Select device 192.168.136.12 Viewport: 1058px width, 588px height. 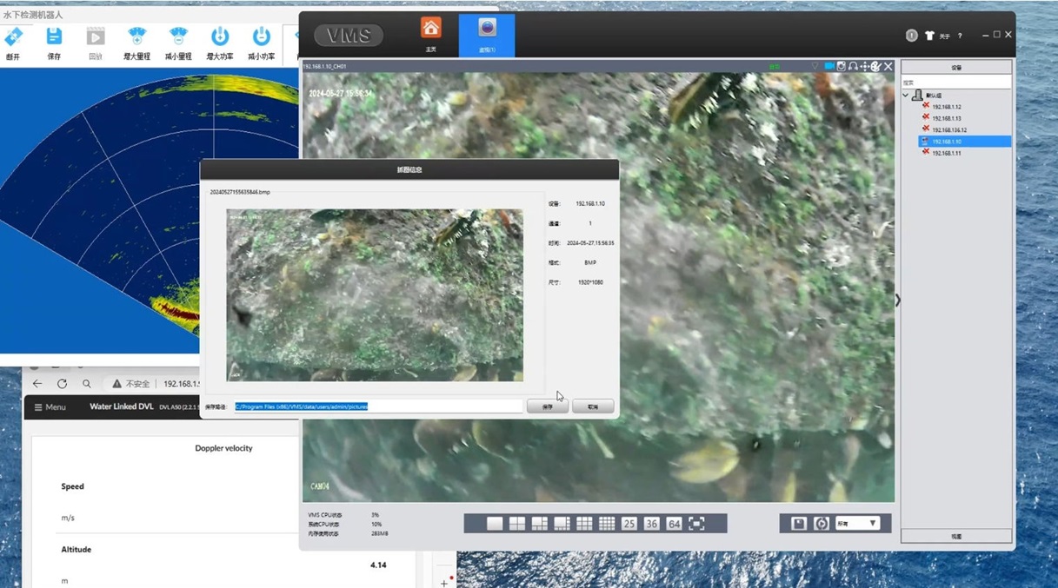coord(948,129)
